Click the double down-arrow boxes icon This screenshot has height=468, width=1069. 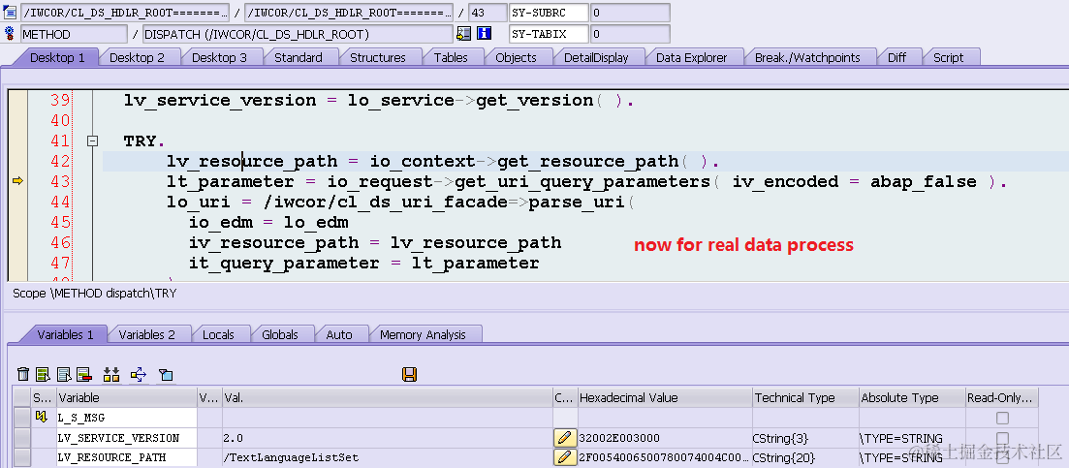(111, 374)
